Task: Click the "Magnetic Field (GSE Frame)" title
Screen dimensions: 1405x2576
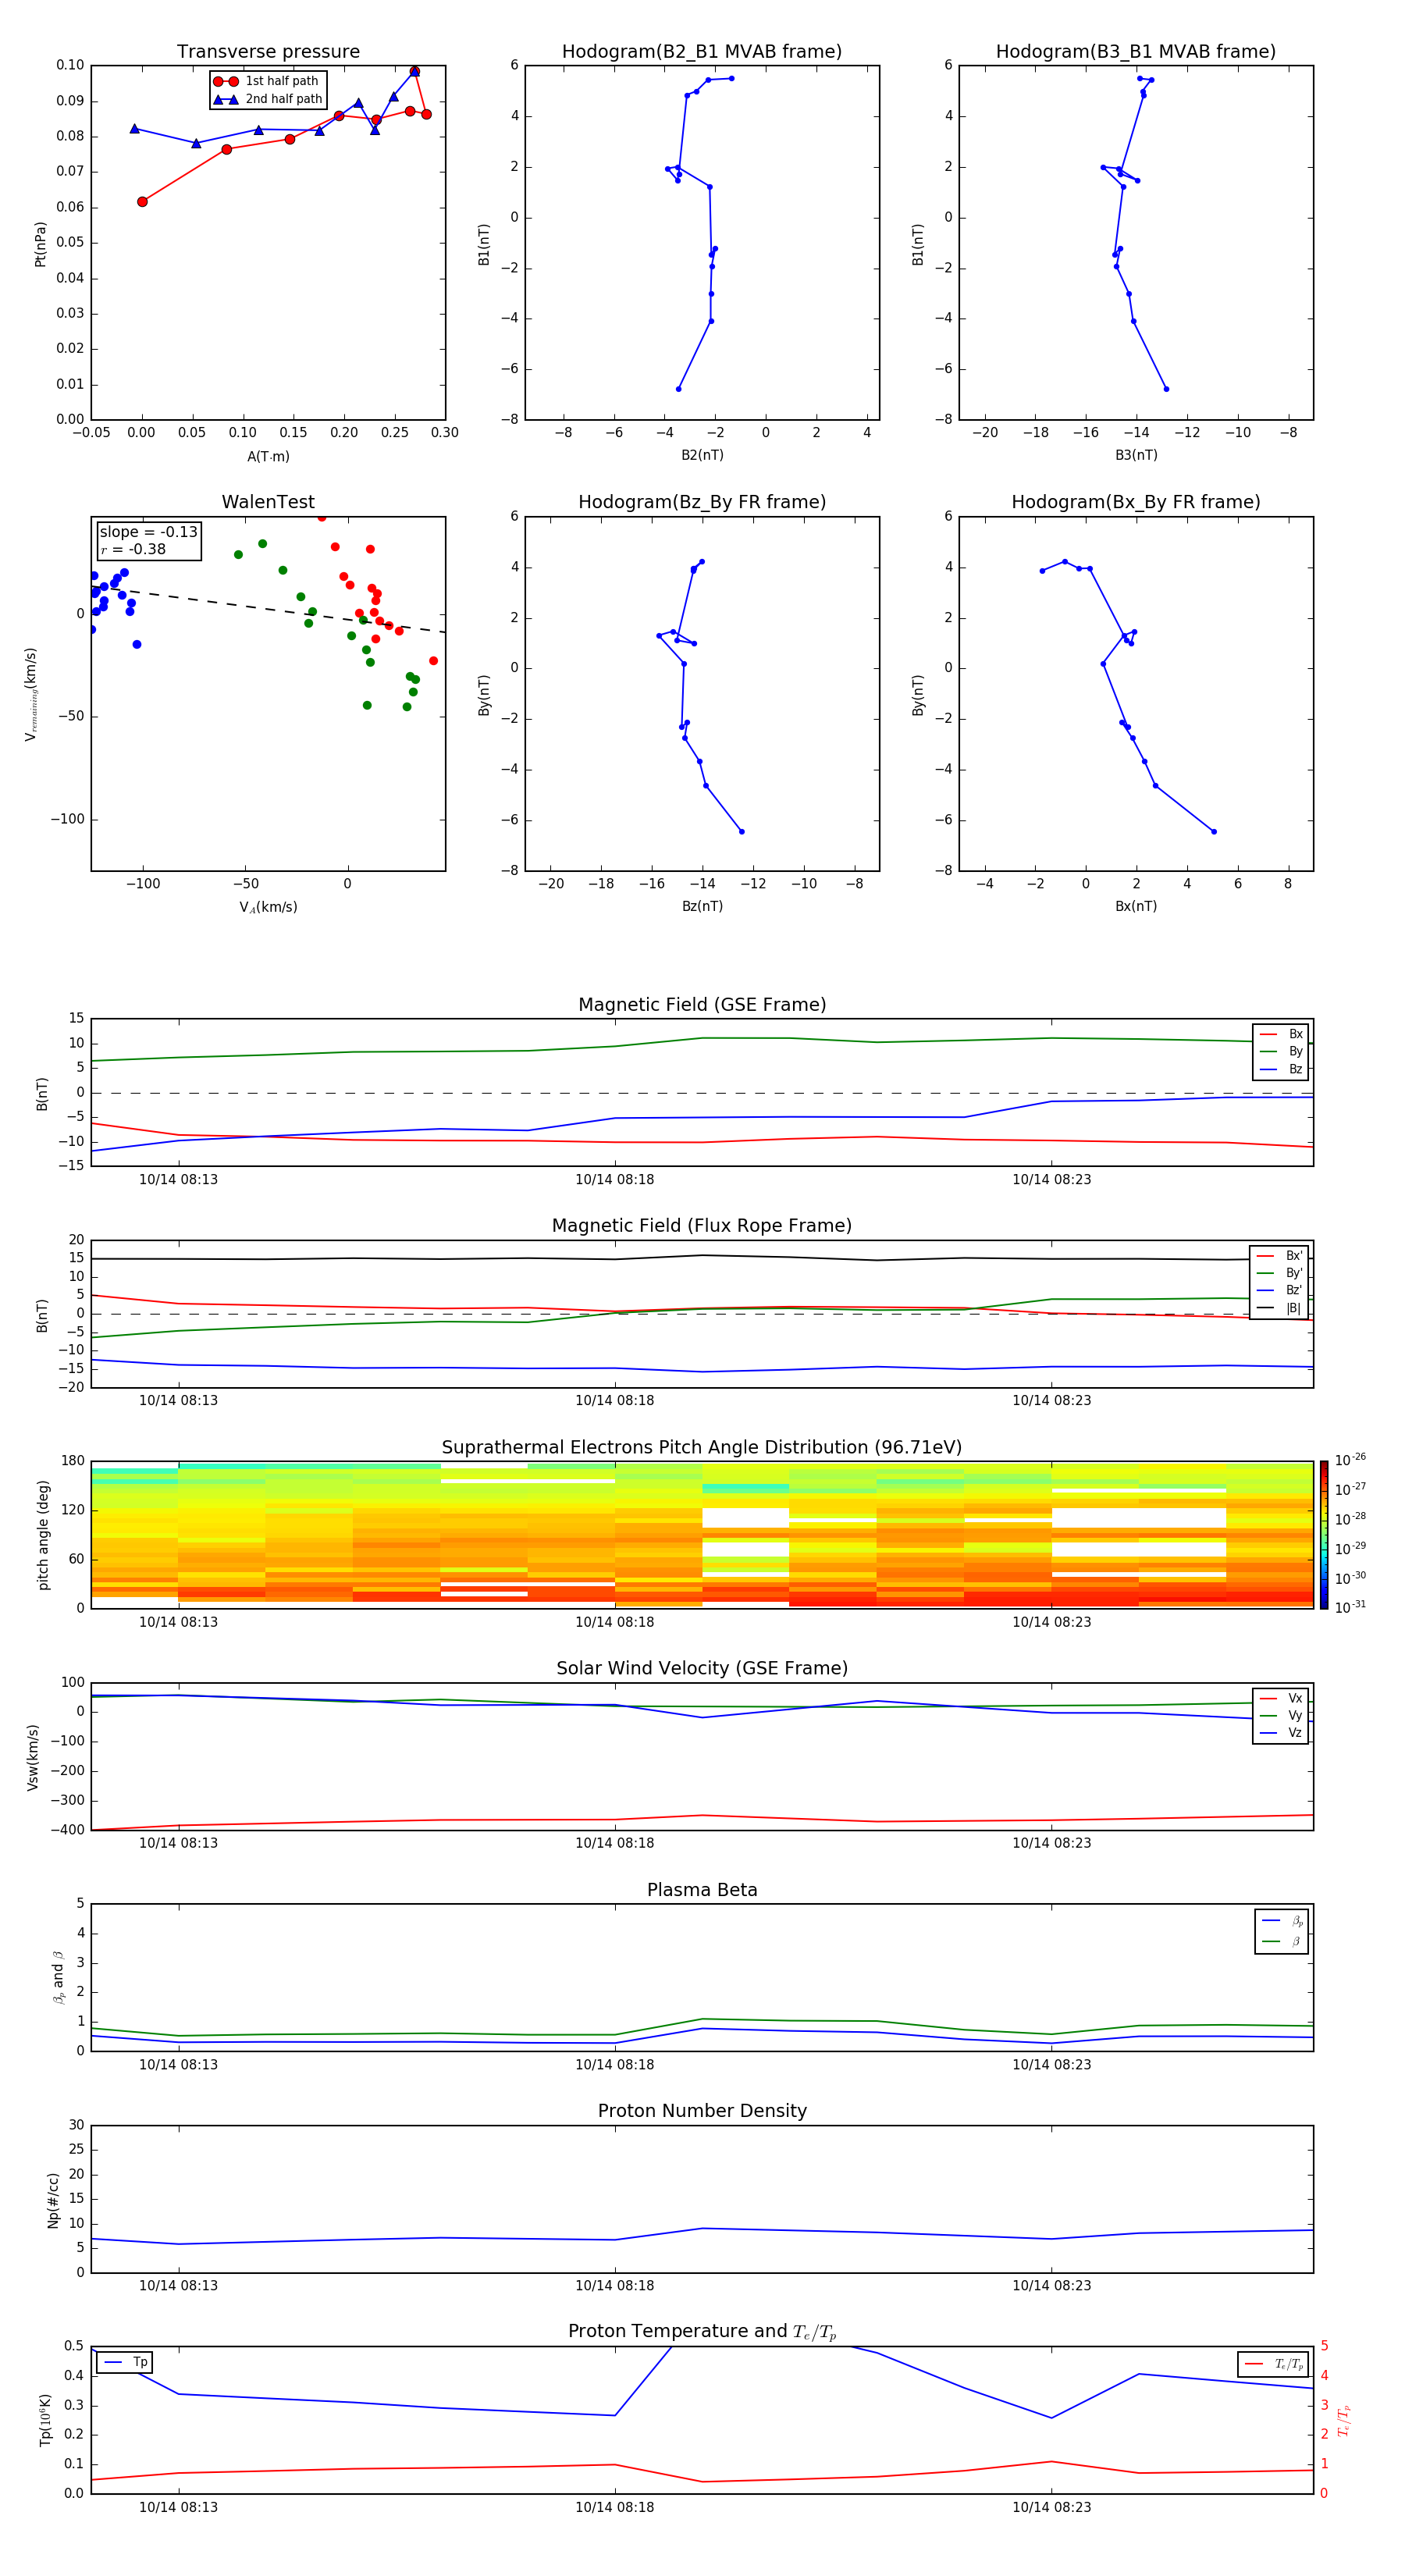Action: click(702, 1005)
